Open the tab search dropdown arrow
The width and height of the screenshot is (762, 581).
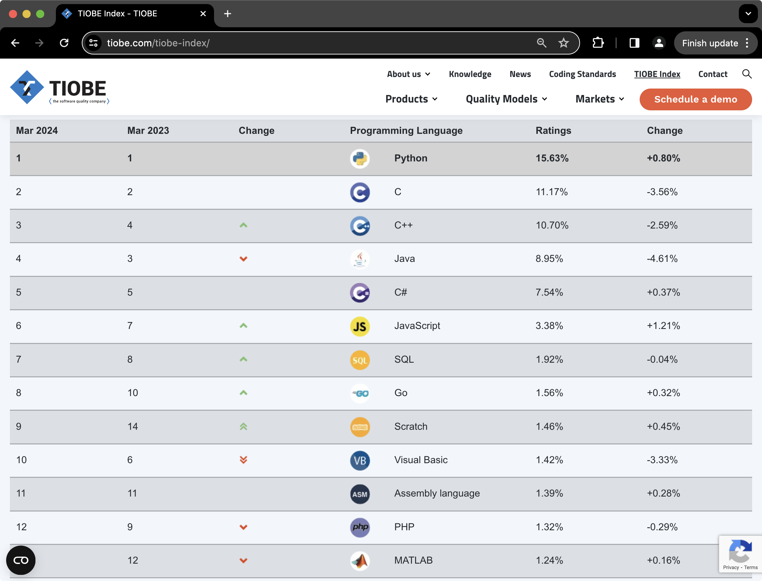point(748,14)
